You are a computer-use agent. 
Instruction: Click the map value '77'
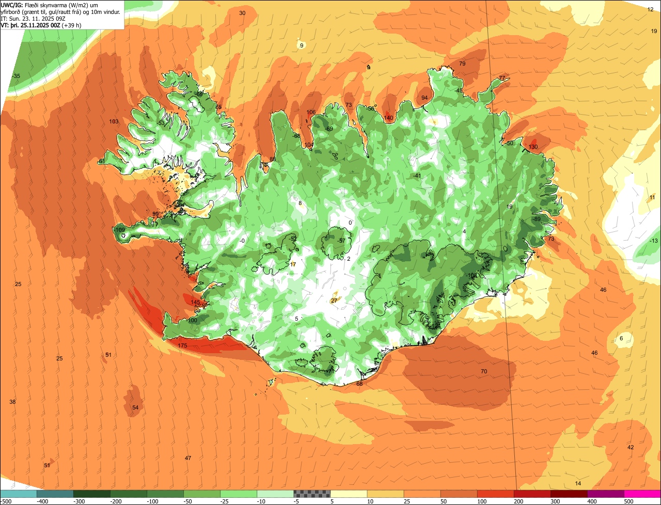502,78
